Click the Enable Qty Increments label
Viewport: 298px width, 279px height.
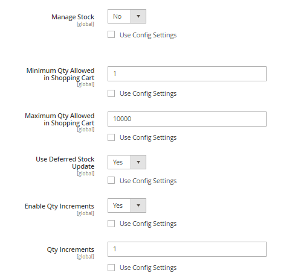[59, 206]
